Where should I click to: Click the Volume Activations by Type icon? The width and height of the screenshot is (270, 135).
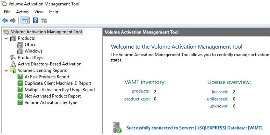coord(20,103)
